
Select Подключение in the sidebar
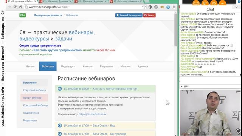click(x=34, y=113)
